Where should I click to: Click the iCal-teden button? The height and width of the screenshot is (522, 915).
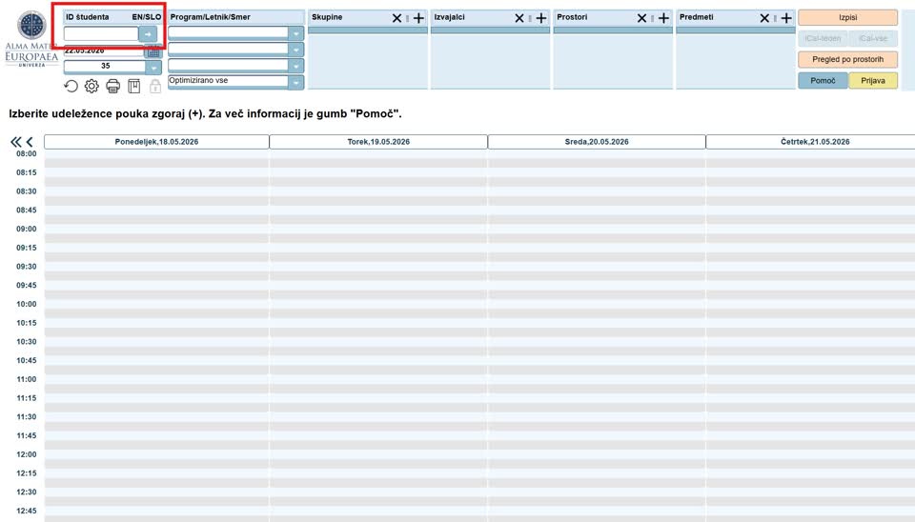tap(823, 38)
